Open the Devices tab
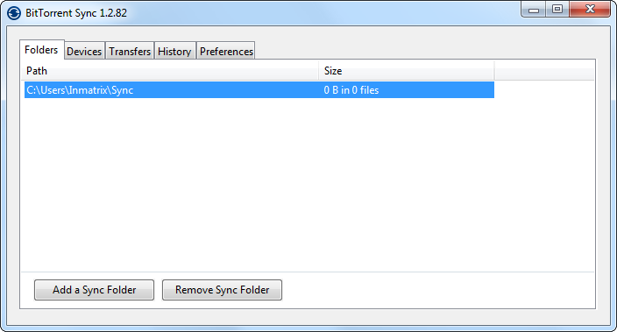 [84, 51]
